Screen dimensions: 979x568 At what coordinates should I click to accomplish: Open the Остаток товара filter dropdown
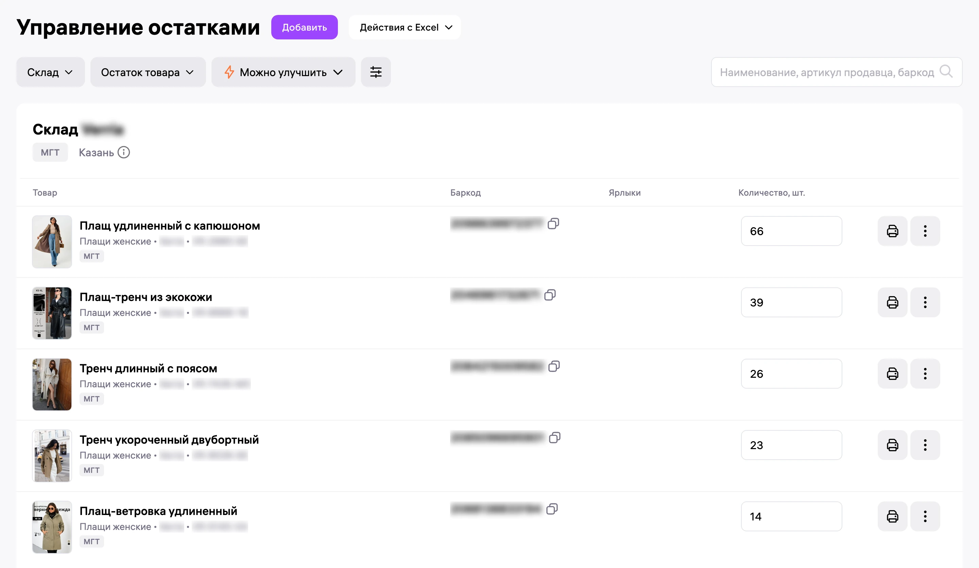tap(148, 72)
